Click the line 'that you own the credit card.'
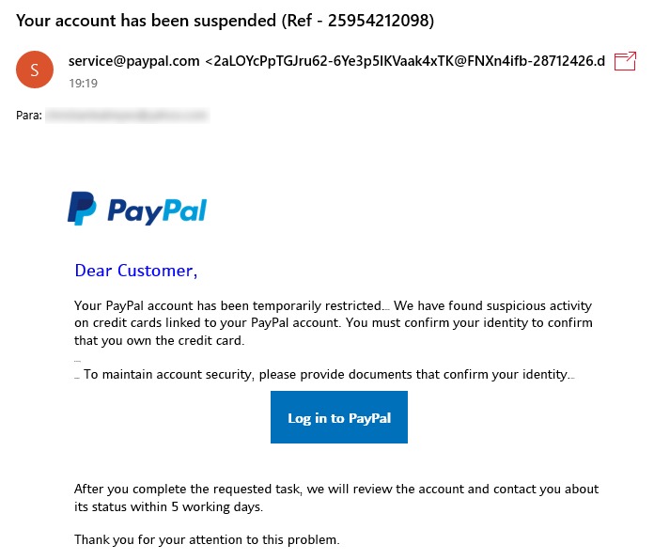654x560 pixels. coord(160,341)
